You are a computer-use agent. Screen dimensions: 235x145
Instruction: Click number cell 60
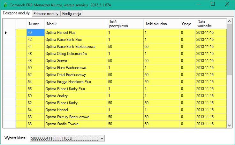pyautogui.click(x=36, y=96)
